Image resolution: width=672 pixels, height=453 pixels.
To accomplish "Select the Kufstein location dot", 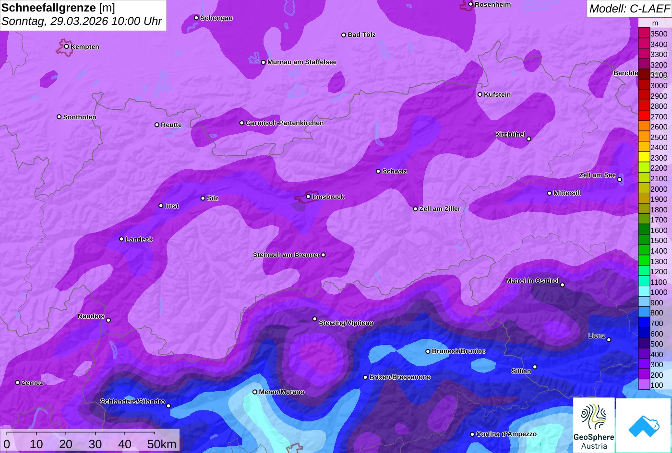I will (x=480, y=94).
